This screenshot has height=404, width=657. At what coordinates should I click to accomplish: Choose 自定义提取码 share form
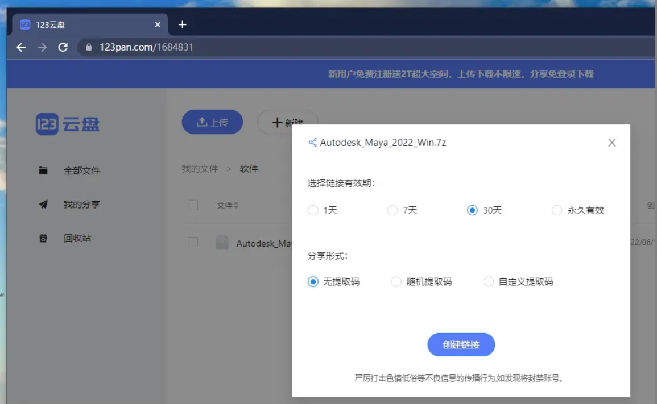pos(518,282)
